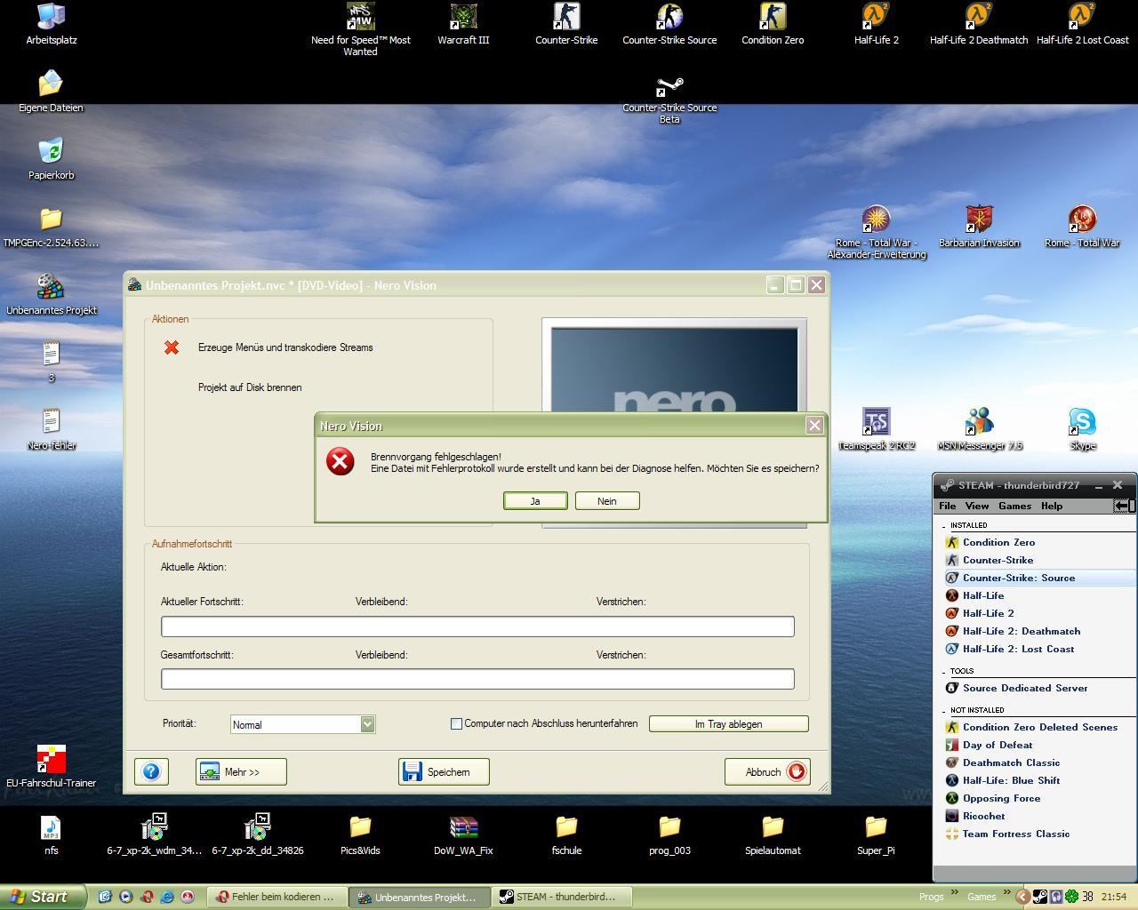Click Deathmatch Classic icon in Steam

951,762
